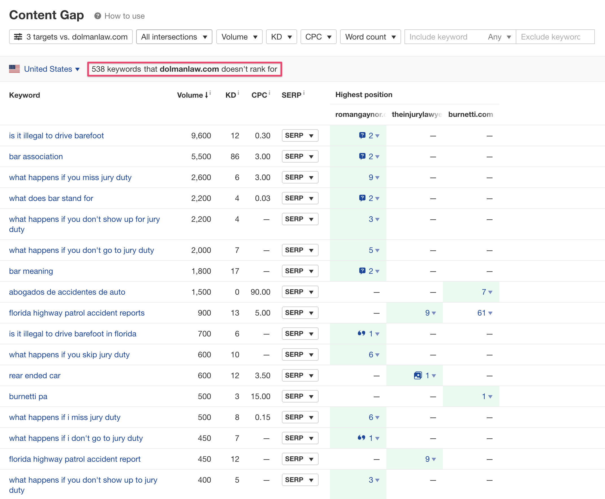Click the Volume column info icon

pyautogui.click(x=210, y=93)
